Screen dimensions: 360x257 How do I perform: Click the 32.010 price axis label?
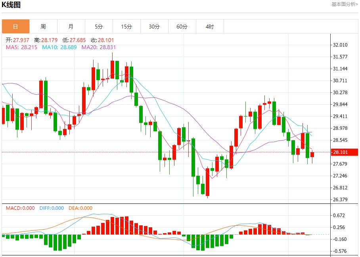pyautogui.click(x=340, y=45)
